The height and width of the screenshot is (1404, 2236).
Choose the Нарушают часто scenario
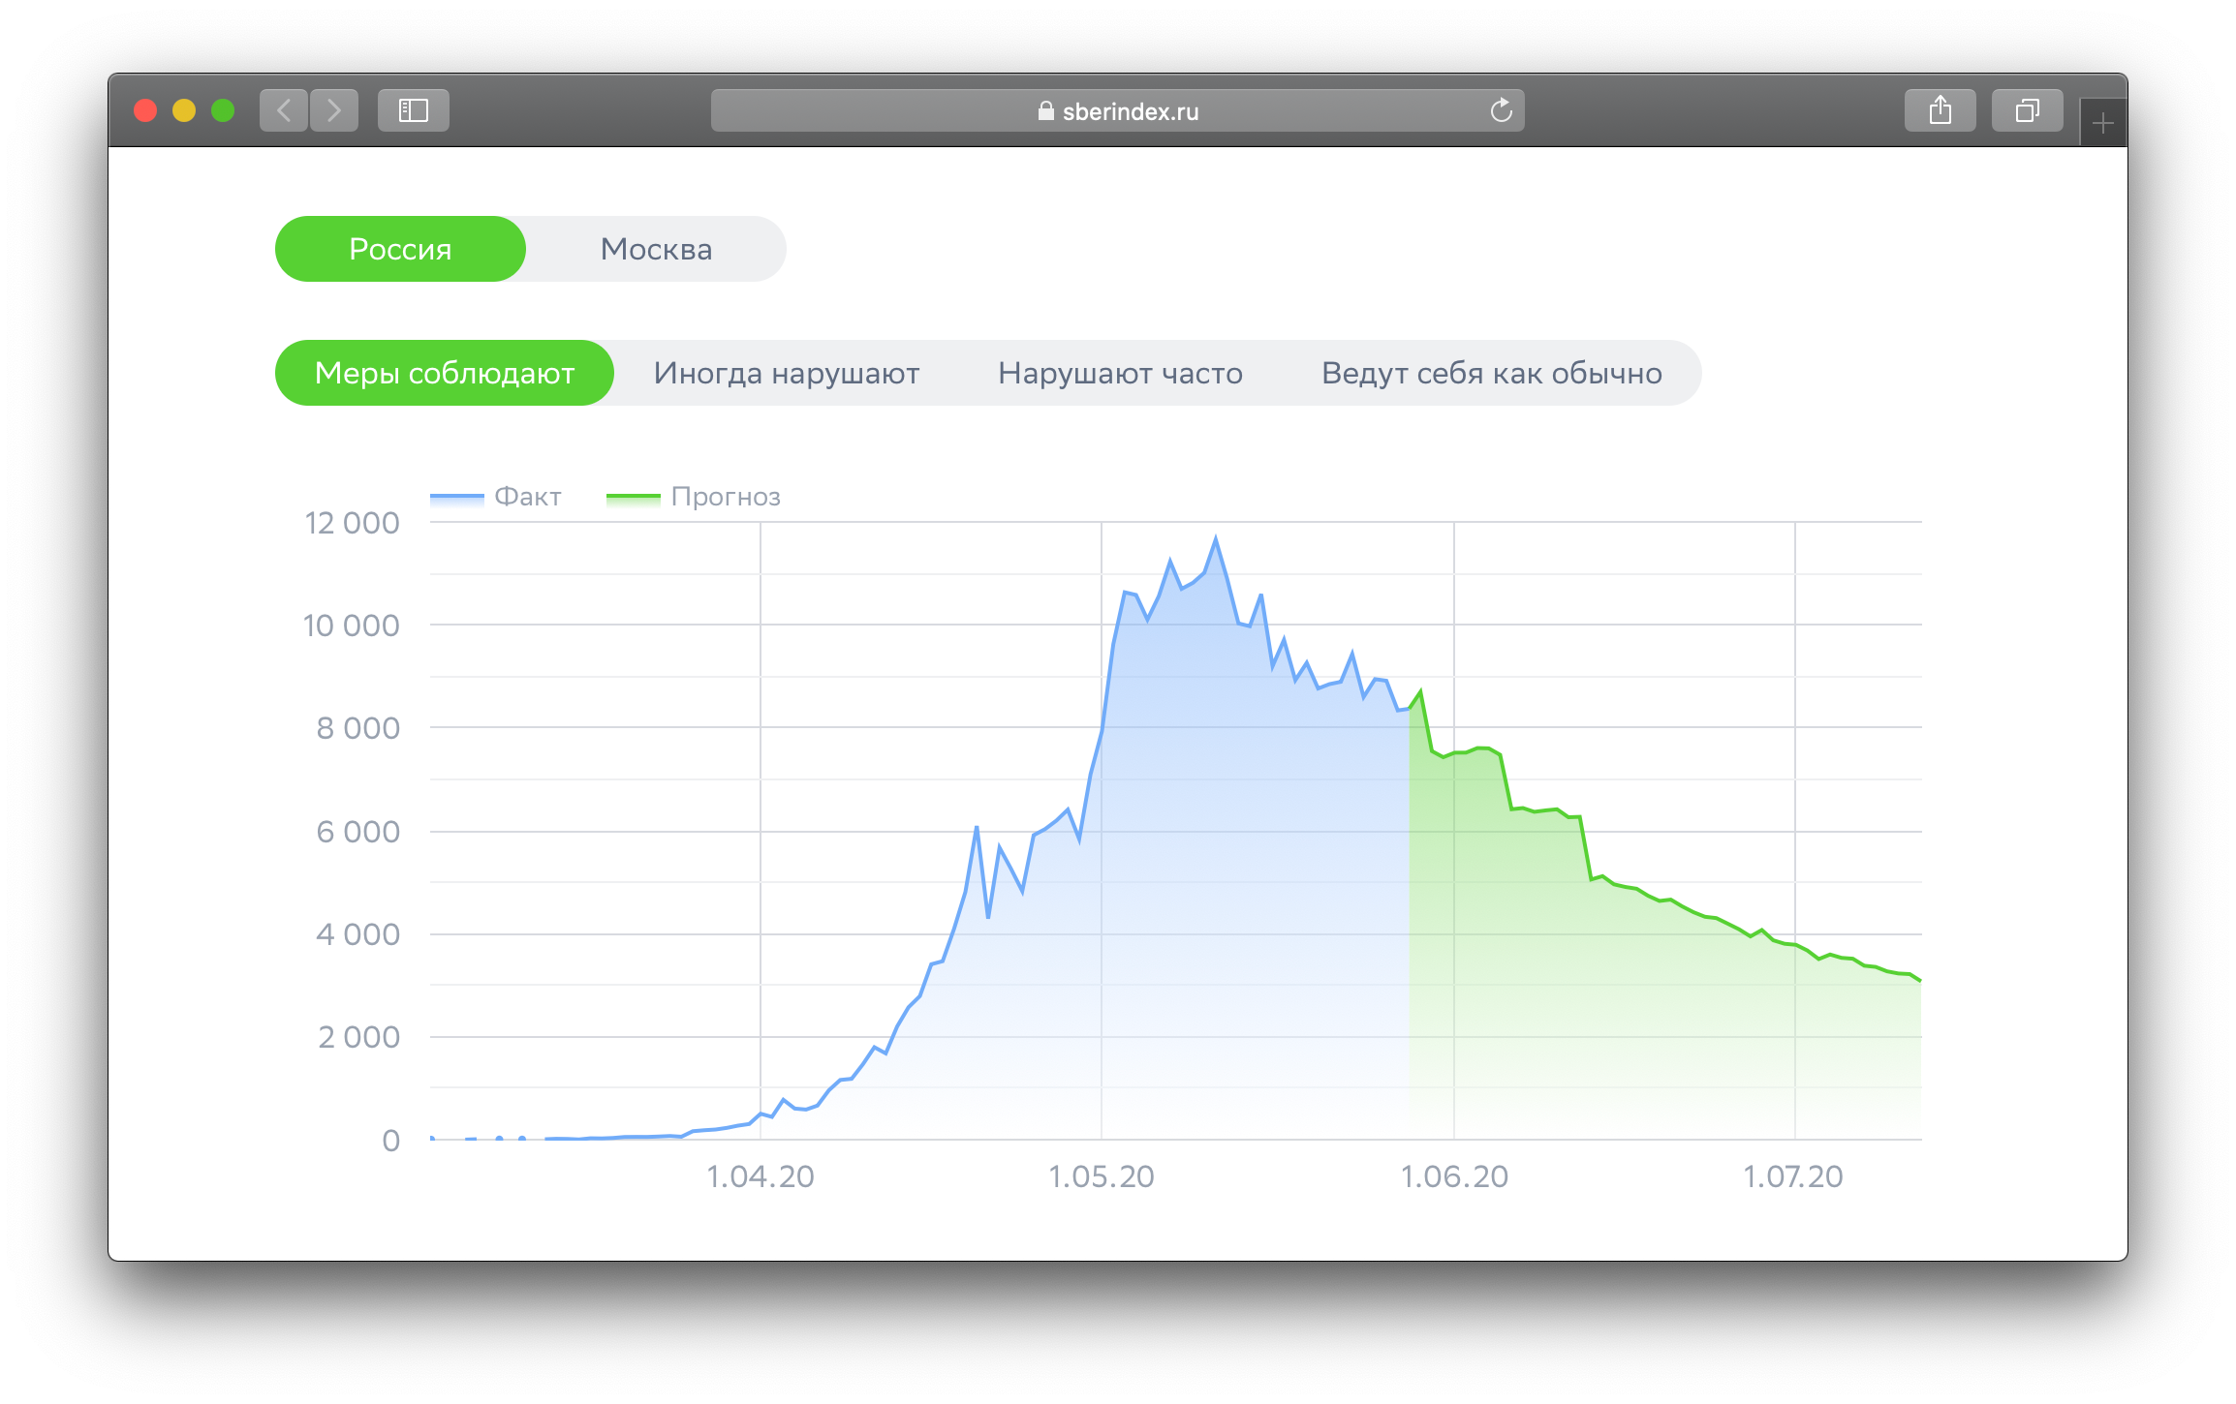(1120, 373)
